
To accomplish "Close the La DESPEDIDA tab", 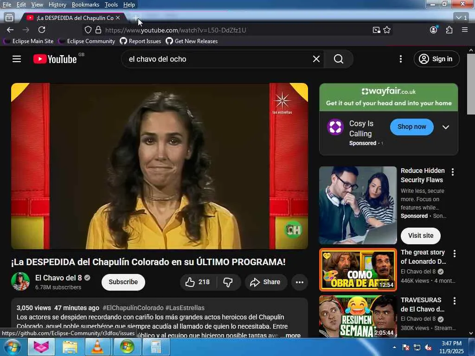I will click(x=118, y=18).
